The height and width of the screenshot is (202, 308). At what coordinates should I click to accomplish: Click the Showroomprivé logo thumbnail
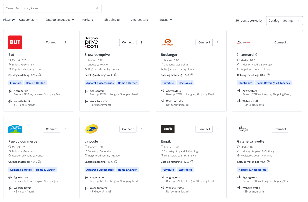tap(92, 42)
